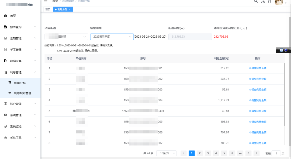Click the search magnifier icon
This screenshot has width=291, height=159.
[x=256, y=1]
